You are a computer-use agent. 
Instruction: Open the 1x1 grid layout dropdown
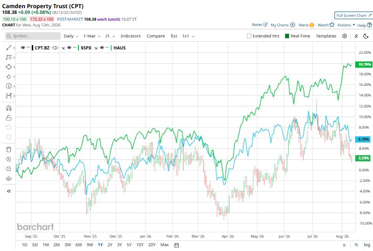[188, 36]
